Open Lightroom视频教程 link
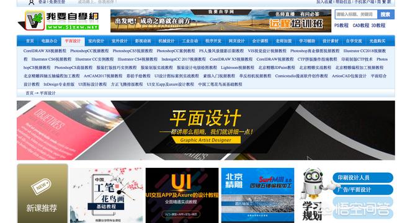397x223 pixels. 238,68
